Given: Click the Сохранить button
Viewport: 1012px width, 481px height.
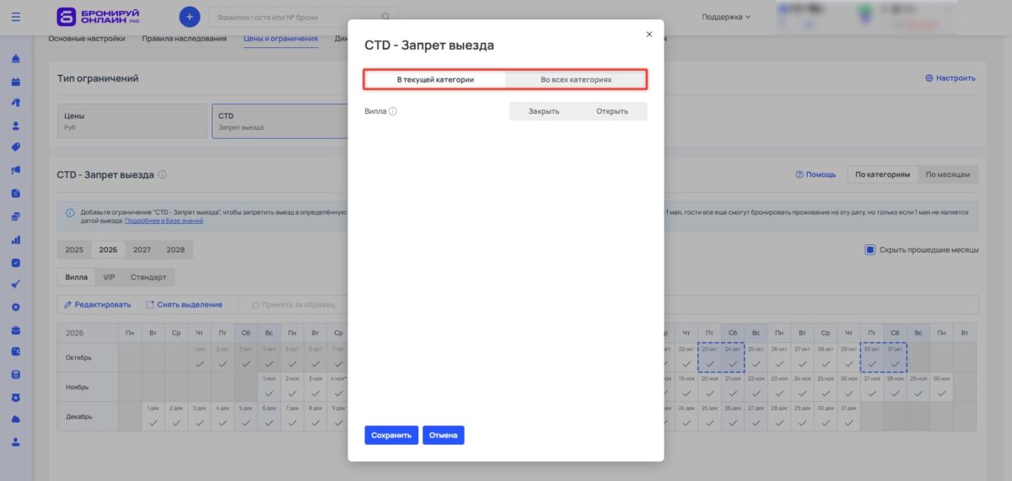Looking at the screenshot, I should pos(391,436).
